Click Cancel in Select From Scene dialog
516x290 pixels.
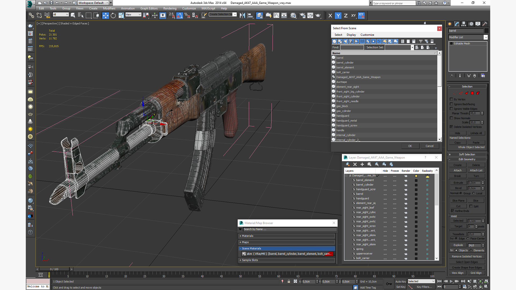pyautogui.click(x=429, y=146)
